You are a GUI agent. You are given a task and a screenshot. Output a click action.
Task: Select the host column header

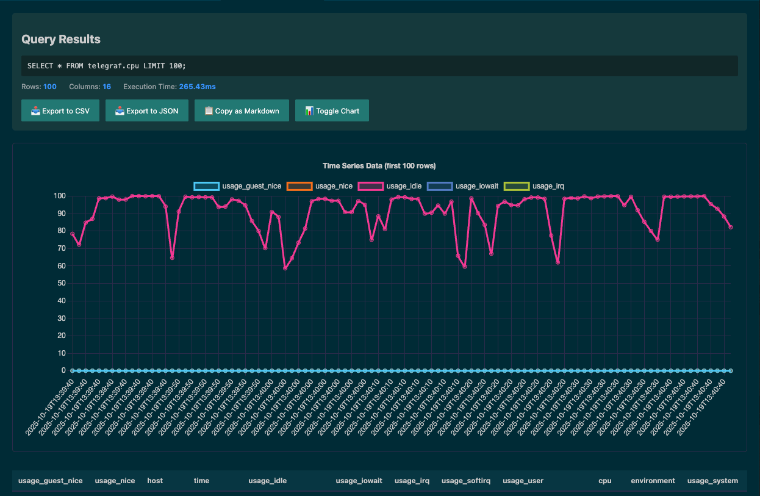[x=155, y=481]
